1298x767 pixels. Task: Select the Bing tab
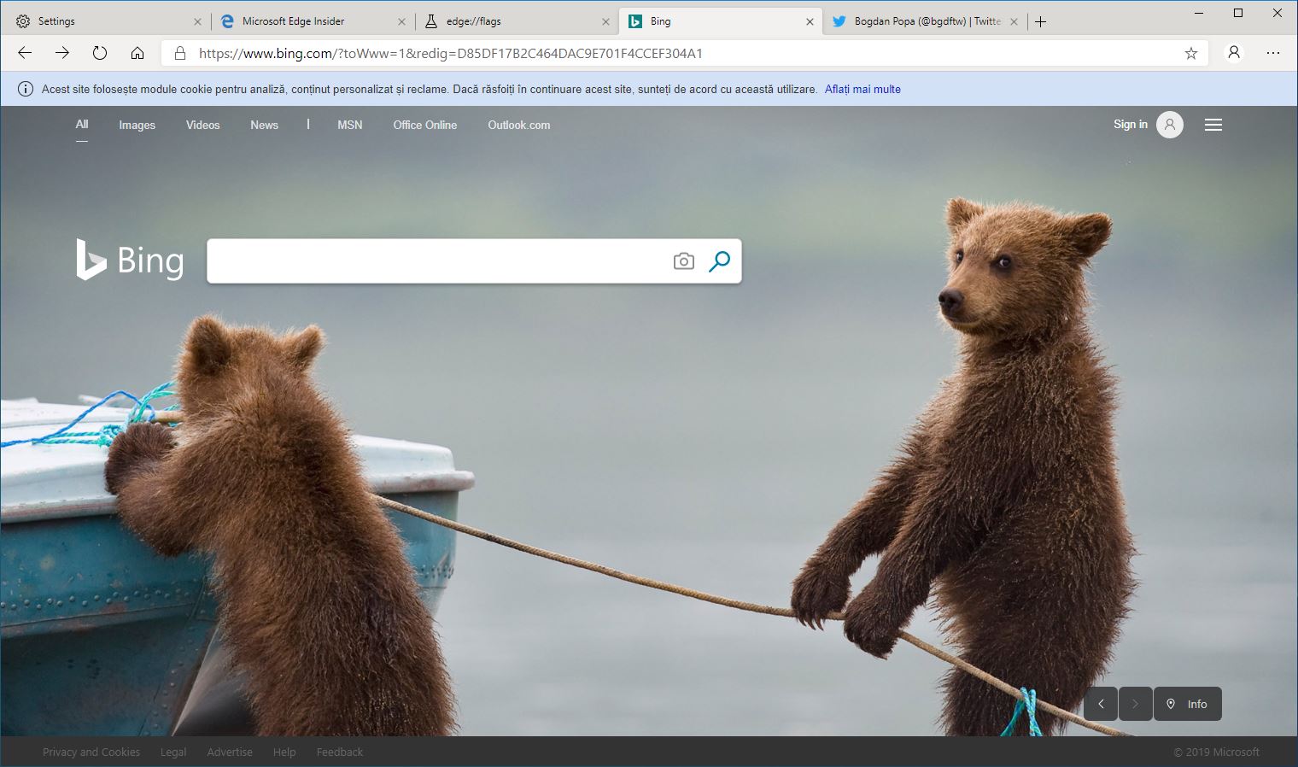[721, 21]
